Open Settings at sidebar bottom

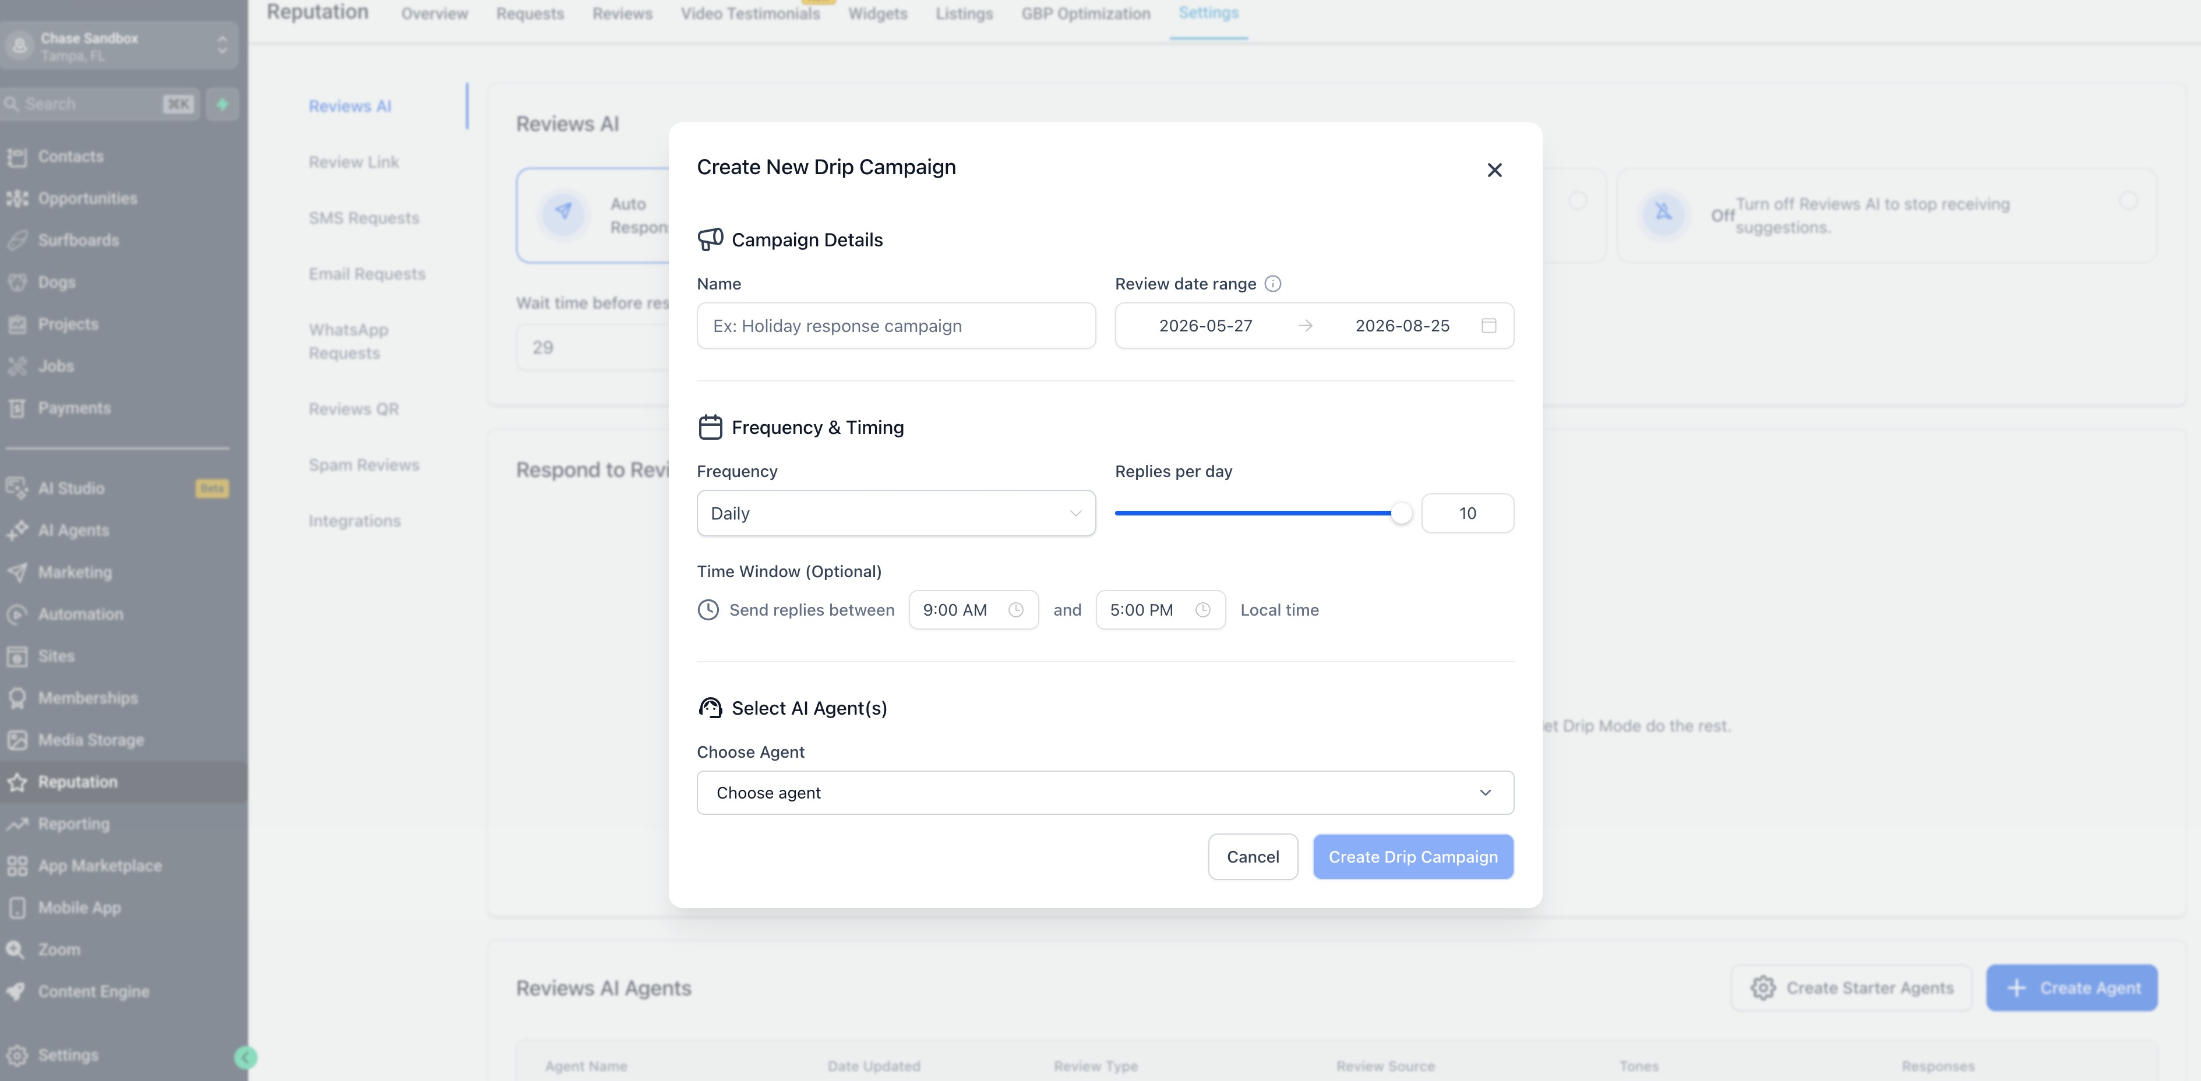coord(68,1055)
